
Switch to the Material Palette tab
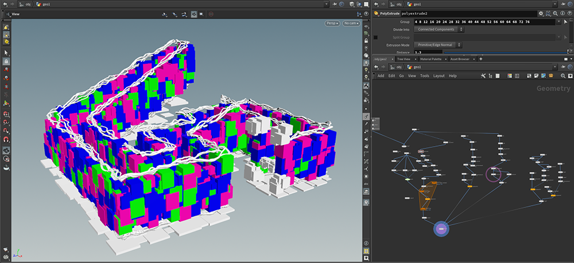point(430,59)
